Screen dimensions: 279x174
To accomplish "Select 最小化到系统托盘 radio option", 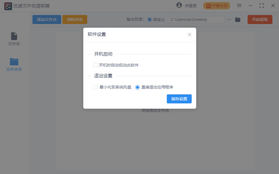I will 96,87.
